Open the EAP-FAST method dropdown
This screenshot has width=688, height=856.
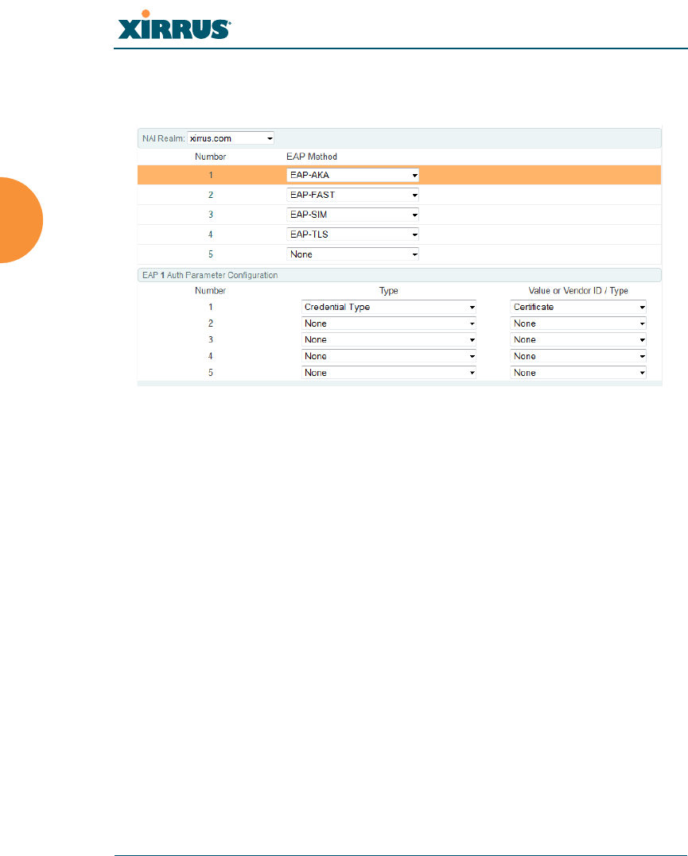point(352,195)
